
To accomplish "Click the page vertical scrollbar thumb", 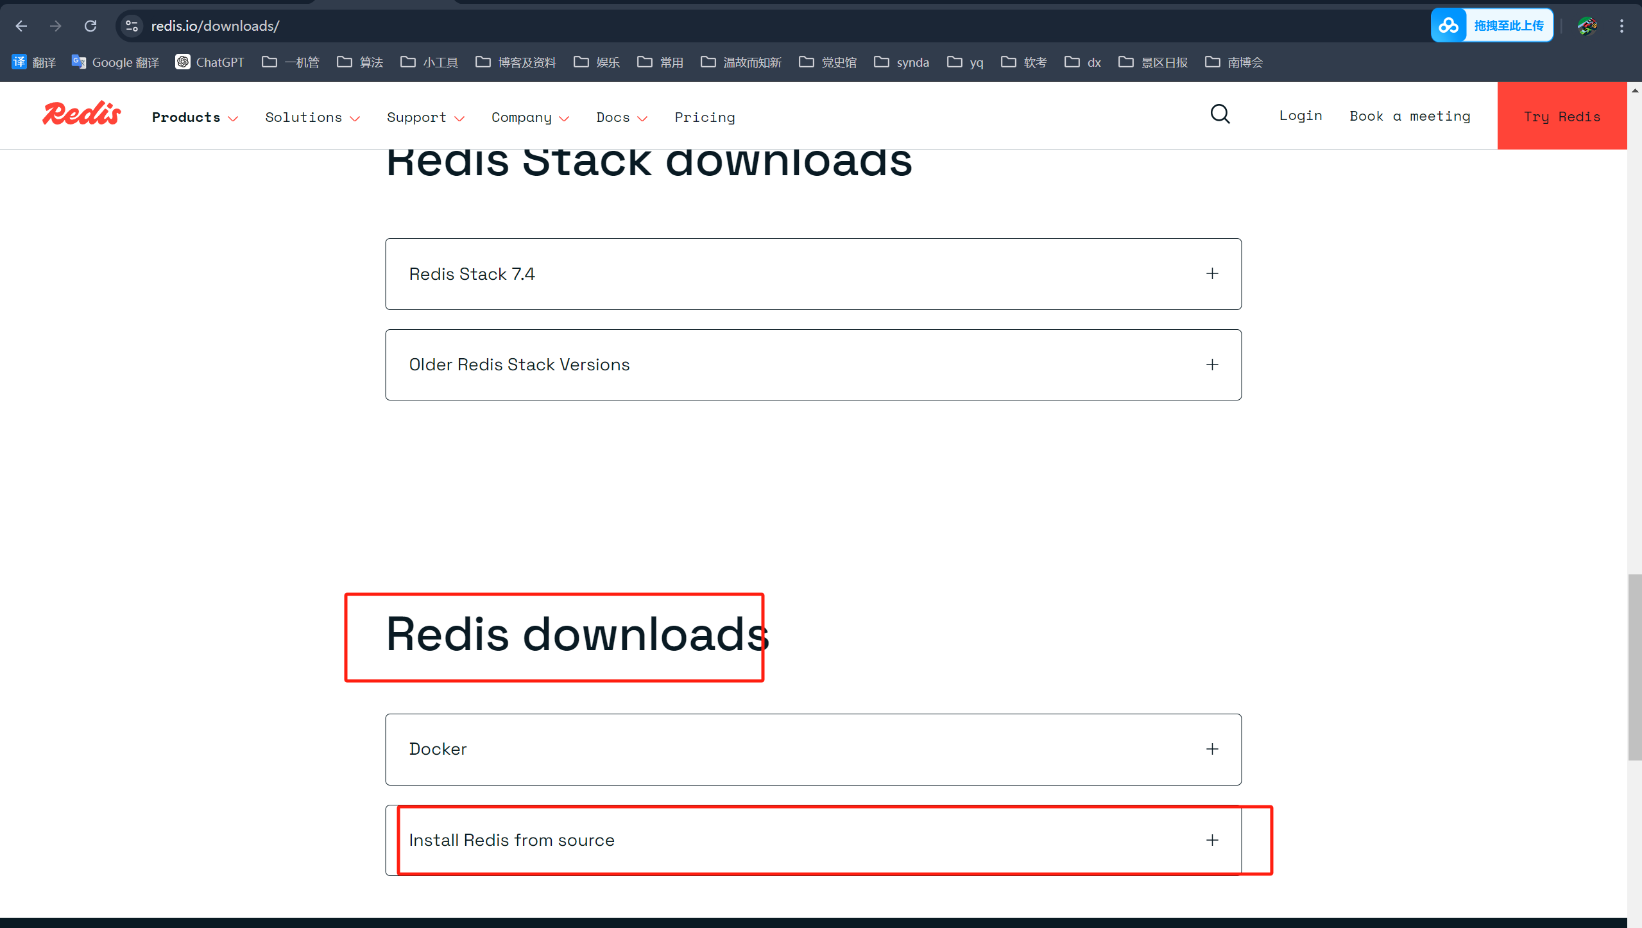I will pyautogui.click(x=1634, y=667).
